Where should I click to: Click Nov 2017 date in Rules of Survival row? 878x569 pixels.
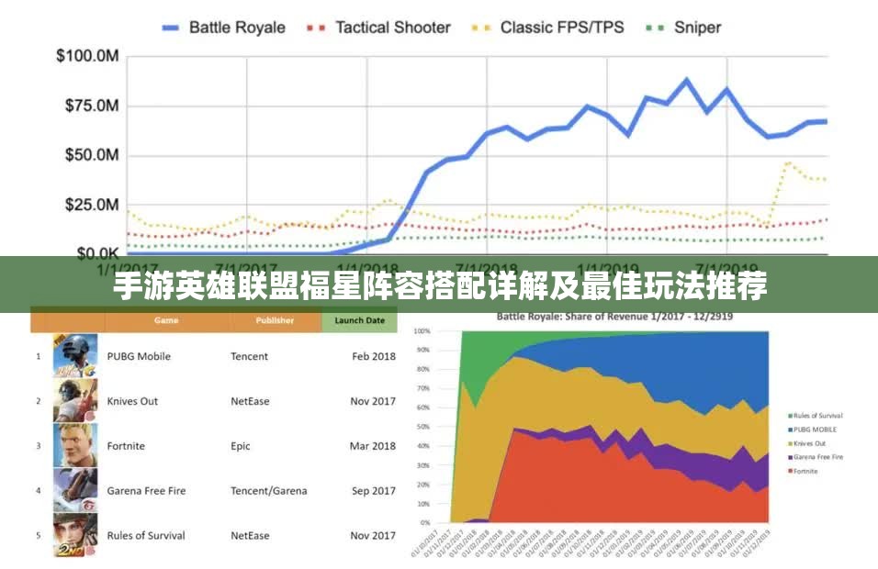point(373,535)
